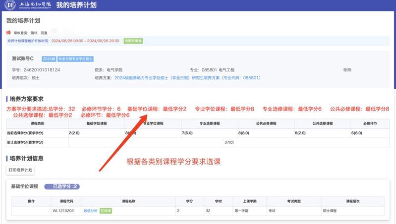Open the 2024级能源动力 training program link
Image resolution: width=396 pixels, height=224 pixels.
click(x=187, y=78)
